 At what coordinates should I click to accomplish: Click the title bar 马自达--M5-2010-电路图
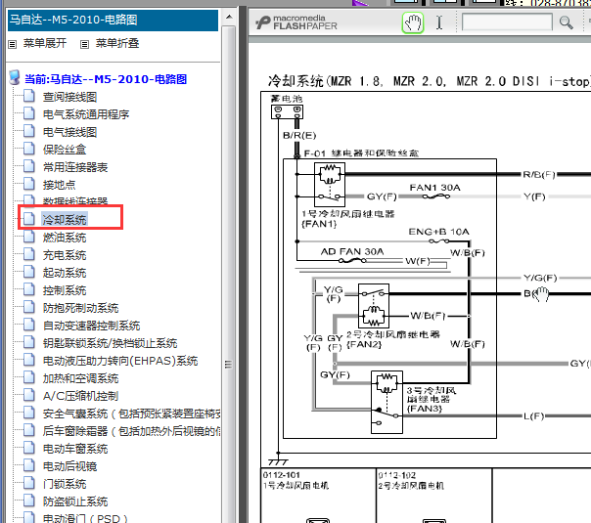coord(113,20)
